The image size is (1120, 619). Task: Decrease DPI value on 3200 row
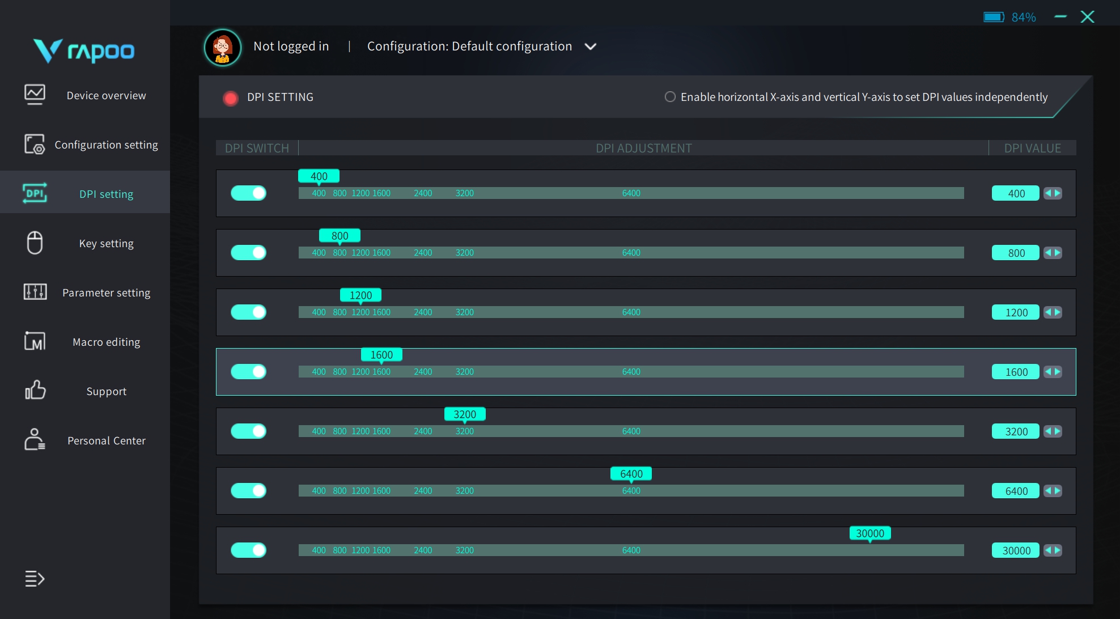pyautogui.click(x=1048, y=431)
